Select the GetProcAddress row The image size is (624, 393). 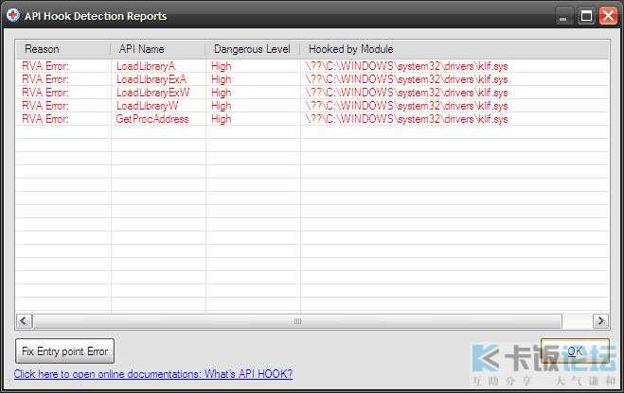(312, 119)
